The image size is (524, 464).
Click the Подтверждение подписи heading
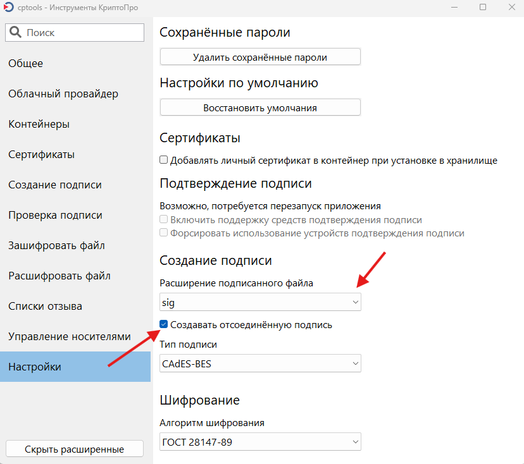235,183
